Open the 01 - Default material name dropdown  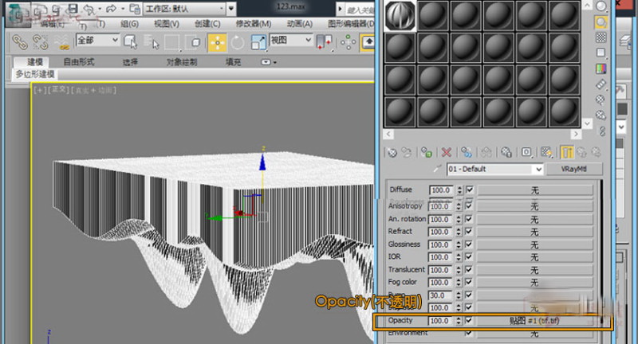[538, 170]
